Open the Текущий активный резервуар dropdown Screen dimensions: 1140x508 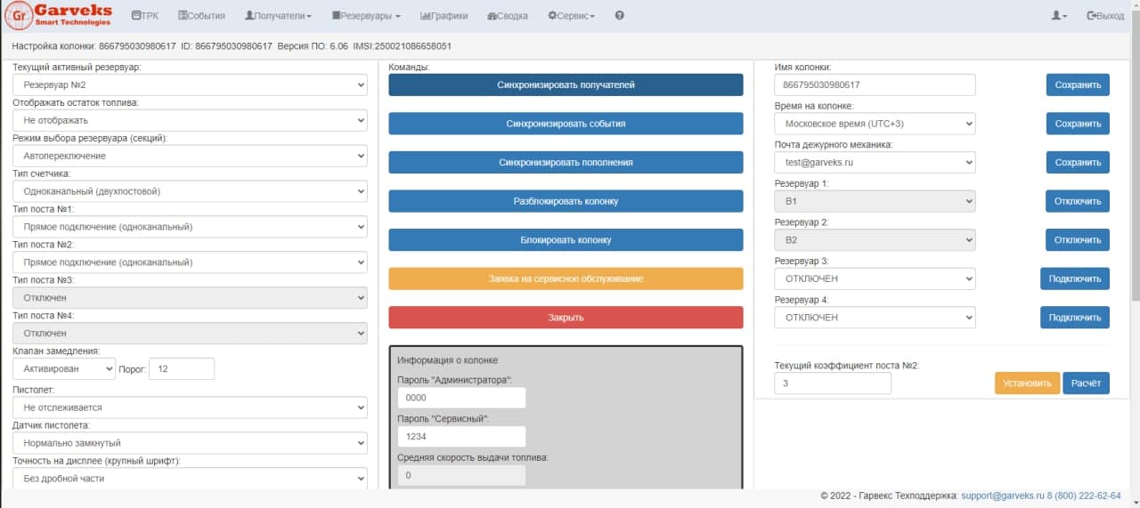pyautogui.click(x=190, y=85)
